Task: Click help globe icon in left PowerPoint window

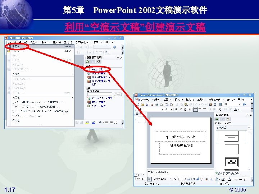Action: tap(115, 47)
